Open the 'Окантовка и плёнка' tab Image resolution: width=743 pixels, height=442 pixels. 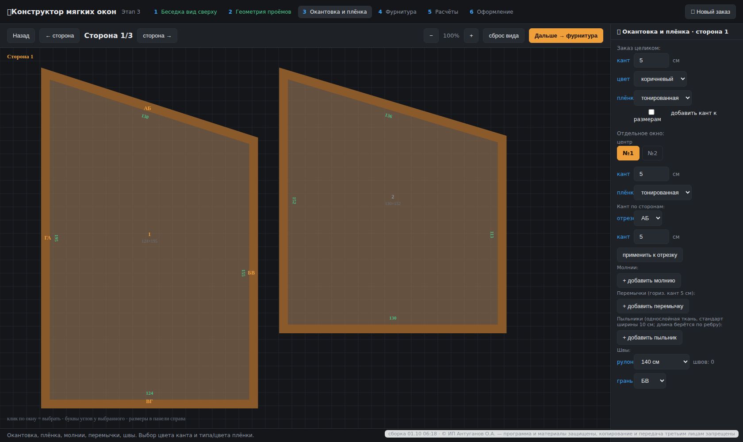point(335,12)
